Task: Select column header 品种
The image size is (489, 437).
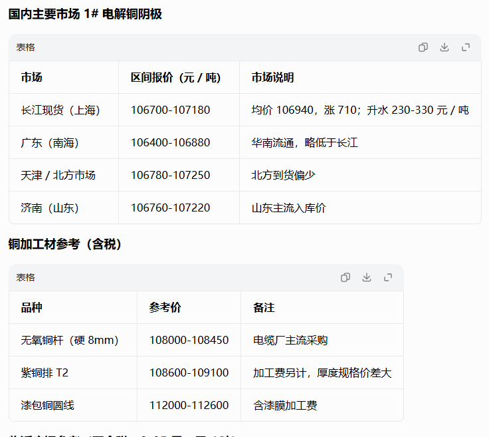Action: coord(31,307)
